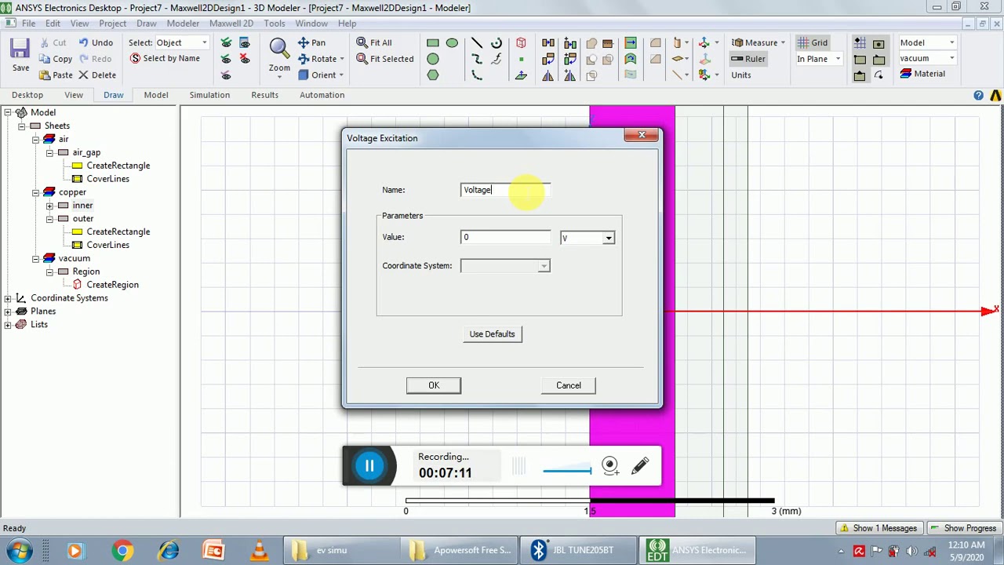Activate the Pan tool

[311, 42]
